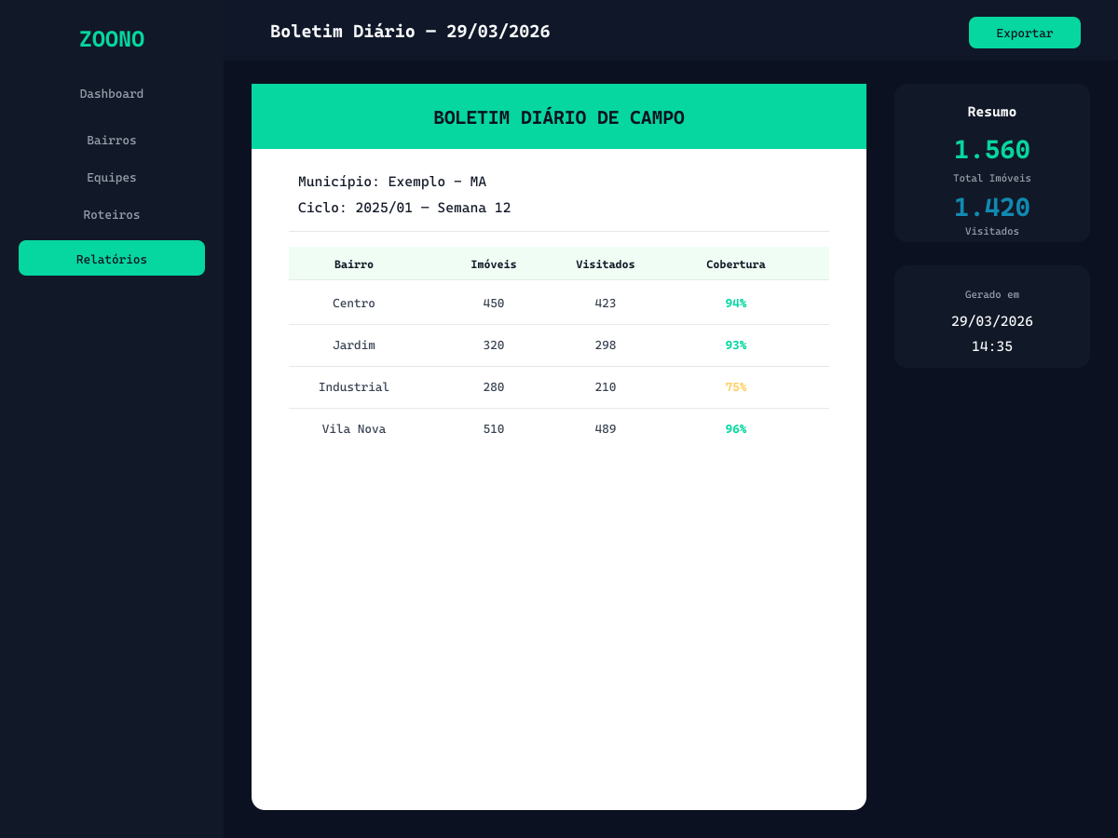Select Bairros in the sidebar

[111, 140]
